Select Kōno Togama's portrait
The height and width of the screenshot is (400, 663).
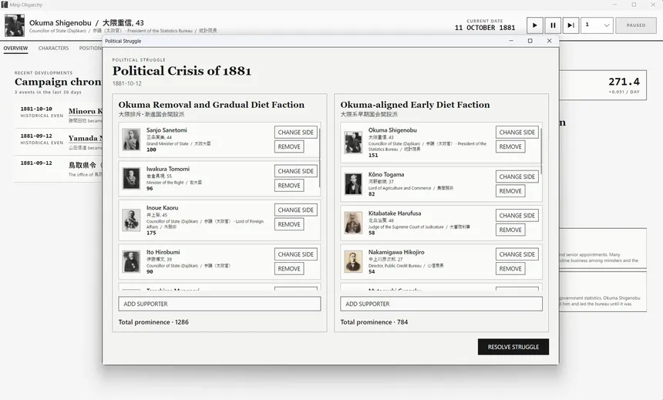pos(353,183)
